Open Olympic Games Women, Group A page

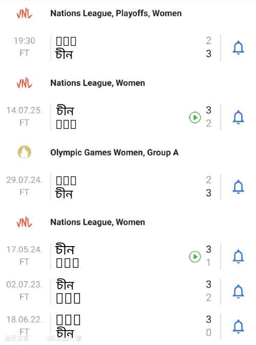coord(115,152)
